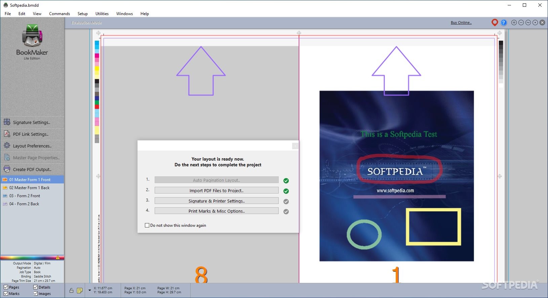Select 01 Master Form 1 Front in list

tap(32, 180)
